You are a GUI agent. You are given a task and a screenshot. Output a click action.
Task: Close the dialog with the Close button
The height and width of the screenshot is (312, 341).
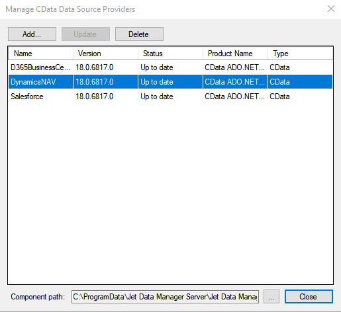(x=309, y=297)
